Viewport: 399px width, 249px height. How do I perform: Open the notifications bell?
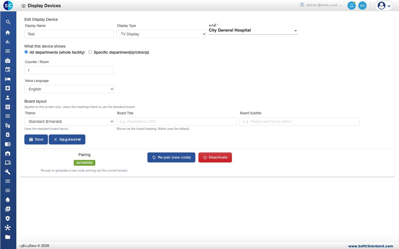pyautogui.click(x=352, y=6)
